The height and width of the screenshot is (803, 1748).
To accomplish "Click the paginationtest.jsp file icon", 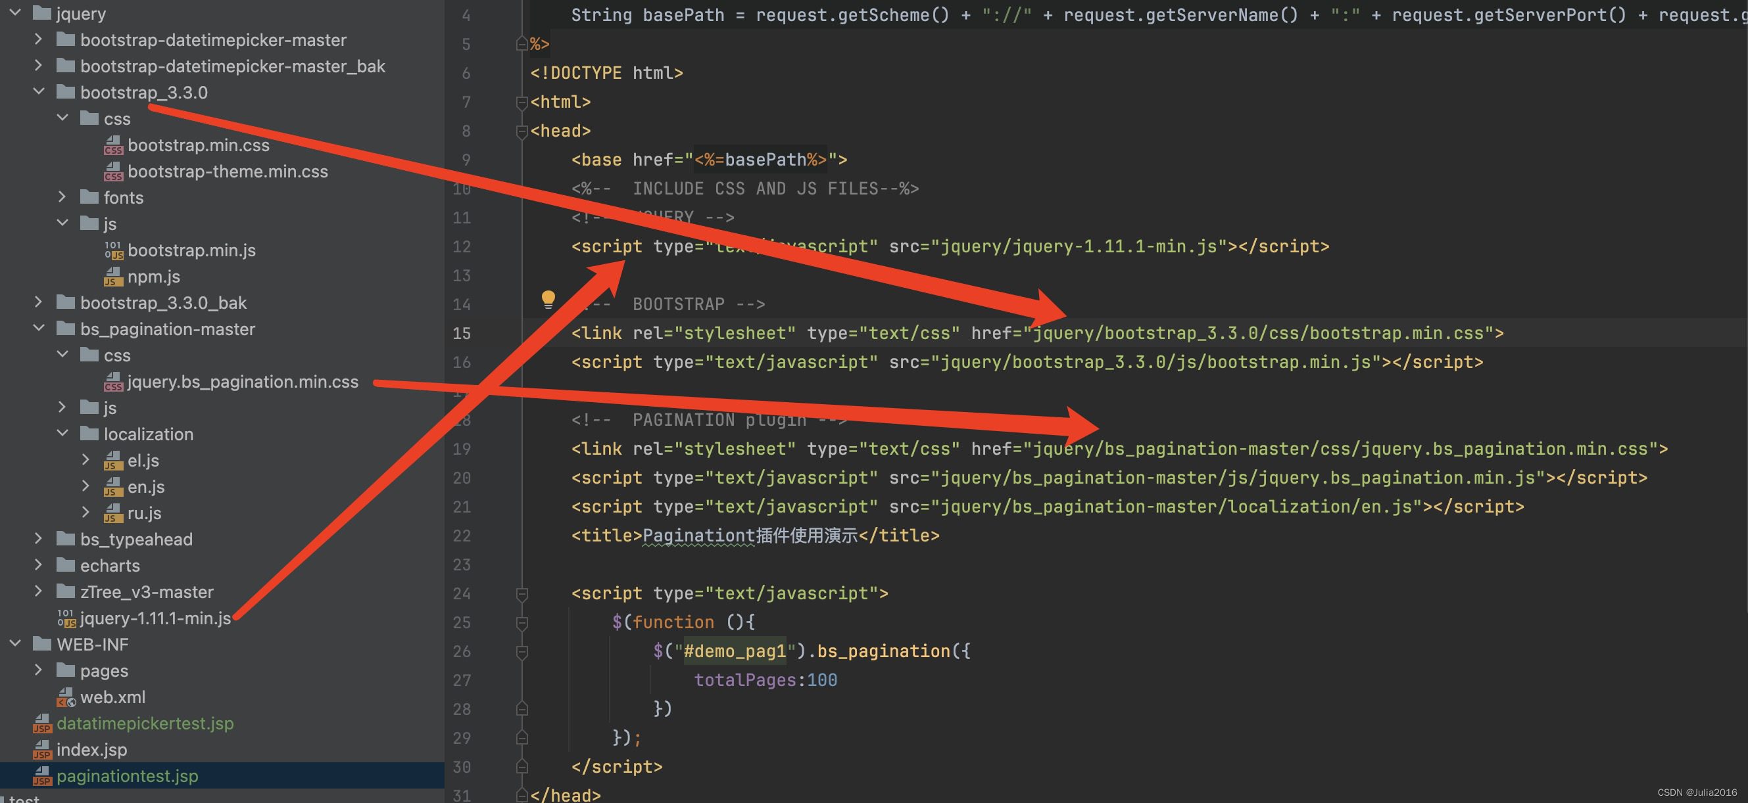I will (x=43, y=776).
